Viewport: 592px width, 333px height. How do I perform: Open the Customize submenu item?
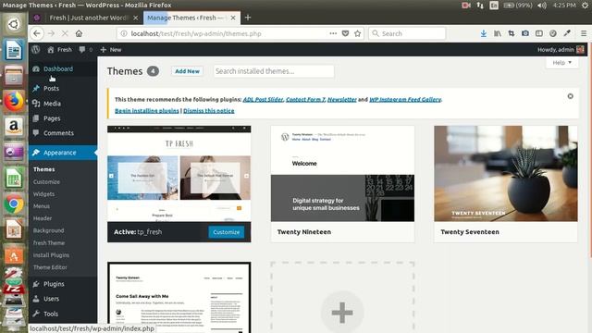point(46,182)
